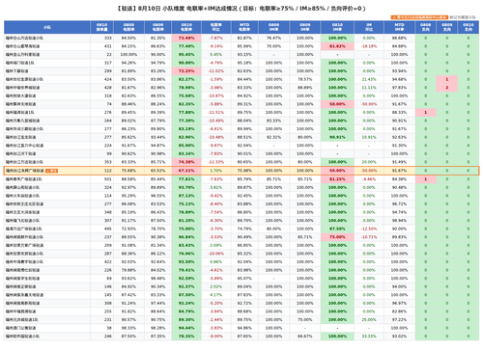Click the 78.57% IM rate cell
Viewport: 483px width, 351px height.
click(x=305, y=79)
